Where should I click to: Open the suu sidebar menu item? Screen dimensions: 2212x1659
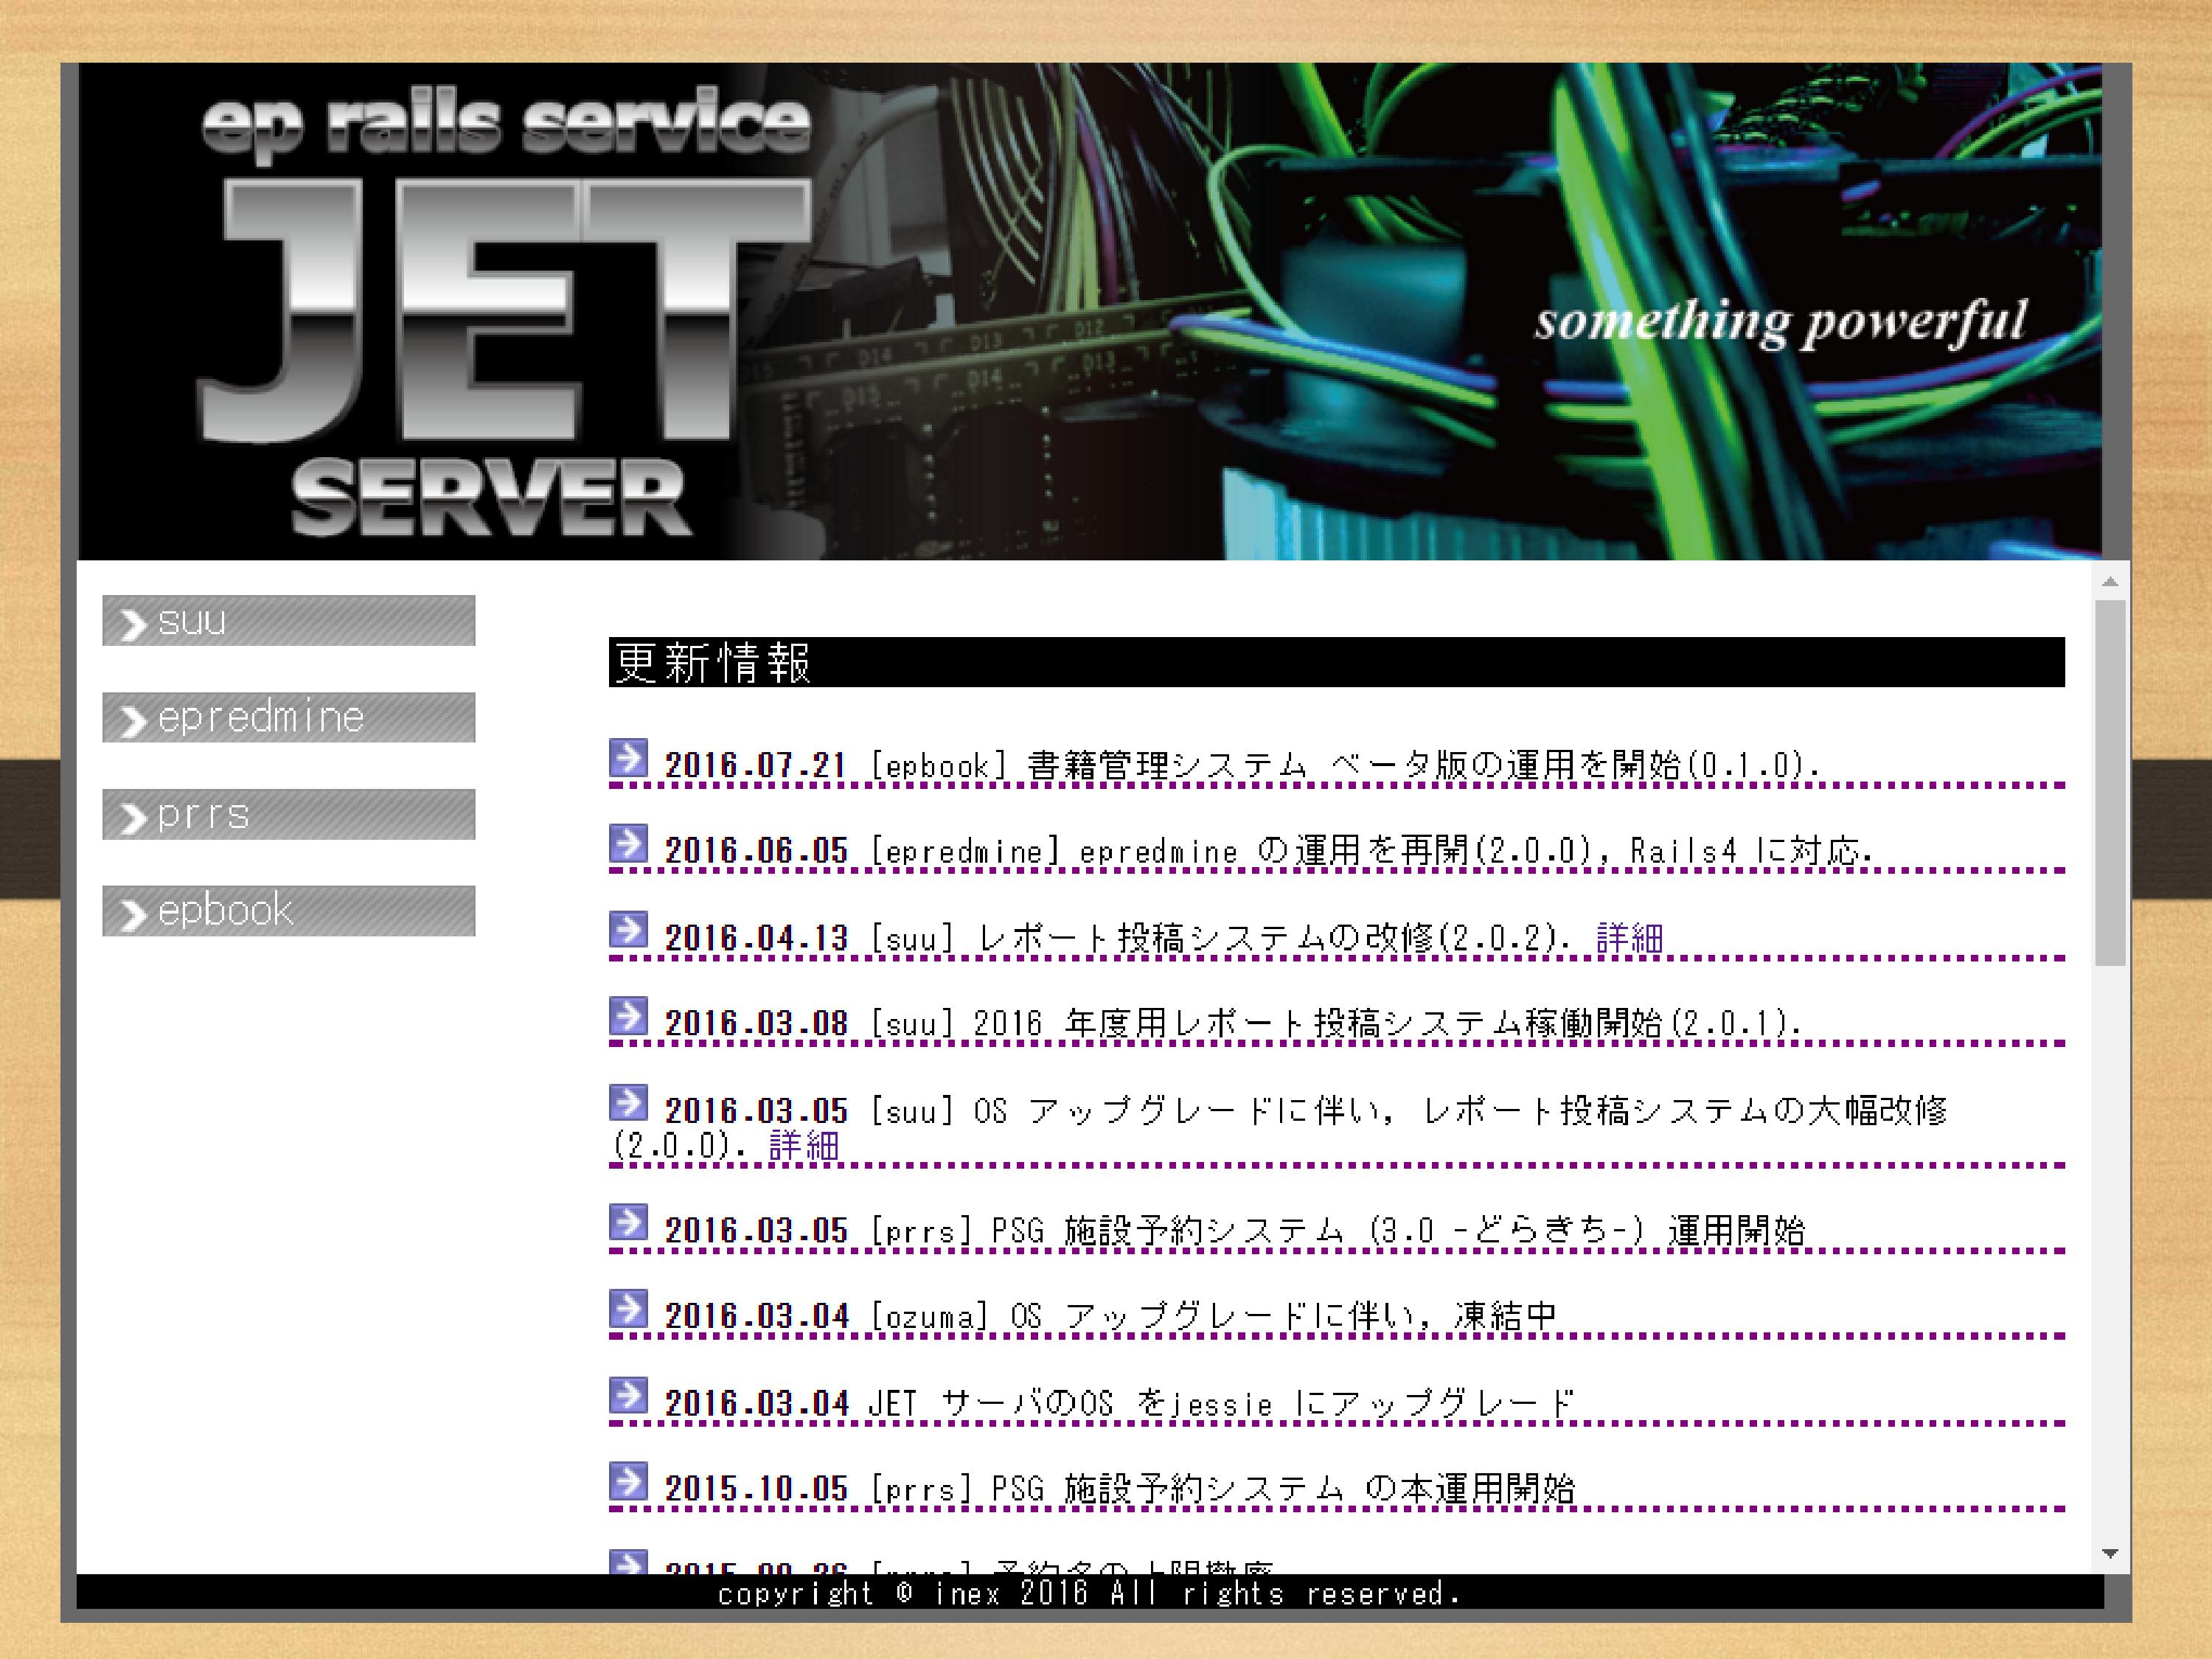(x=288, y=621)
